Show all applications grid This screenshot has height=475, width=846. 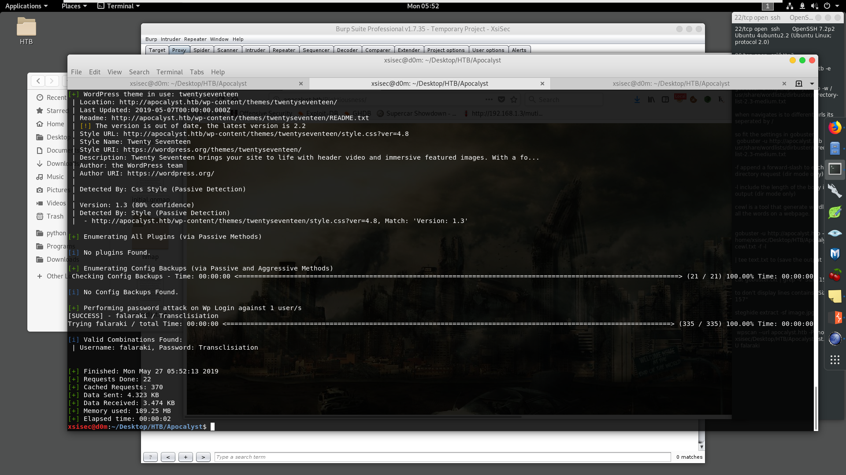point(835,360)
